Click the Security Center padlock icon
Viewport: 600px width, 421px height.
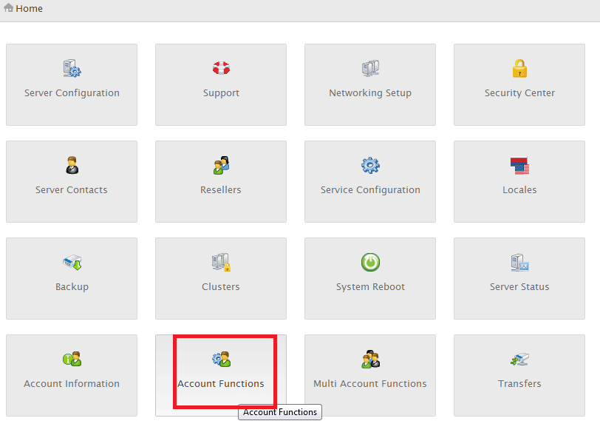(x=519, y=69)
